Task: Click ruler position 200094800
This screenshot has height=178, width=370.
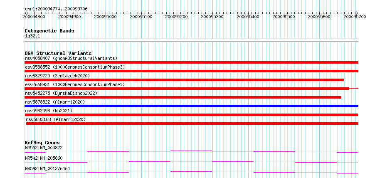Action: pos(34,17)
